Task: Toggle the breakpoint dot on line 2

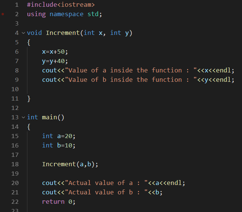Action: point(3,14)
